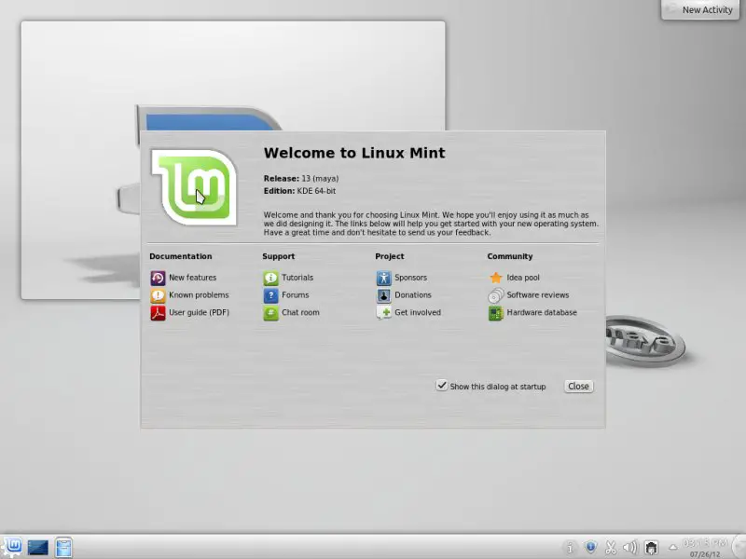Click the Hardware database link

pyautogui.click(x=542, y=313)
